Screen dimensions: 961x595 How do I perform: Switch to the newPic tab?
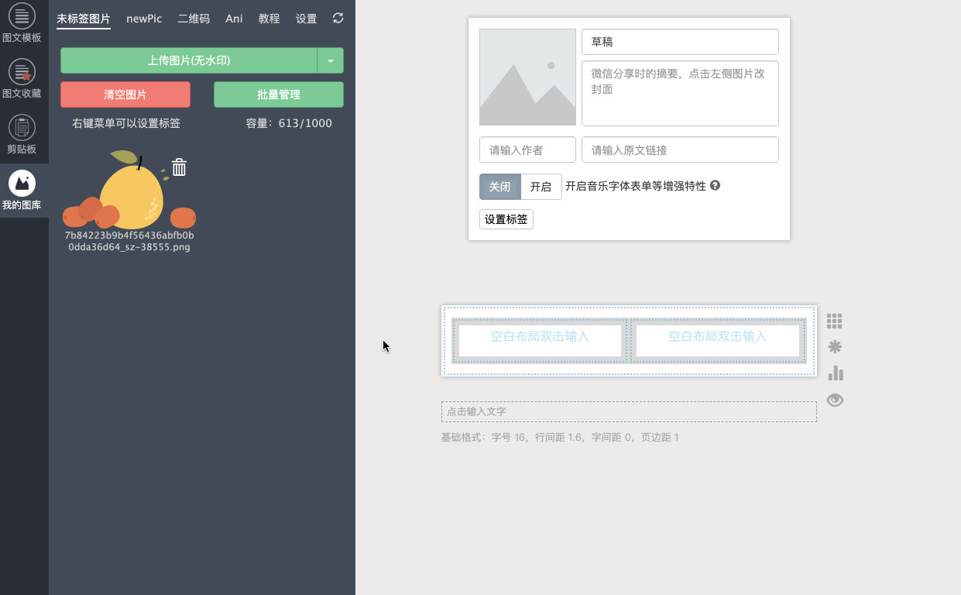(144, 19)
